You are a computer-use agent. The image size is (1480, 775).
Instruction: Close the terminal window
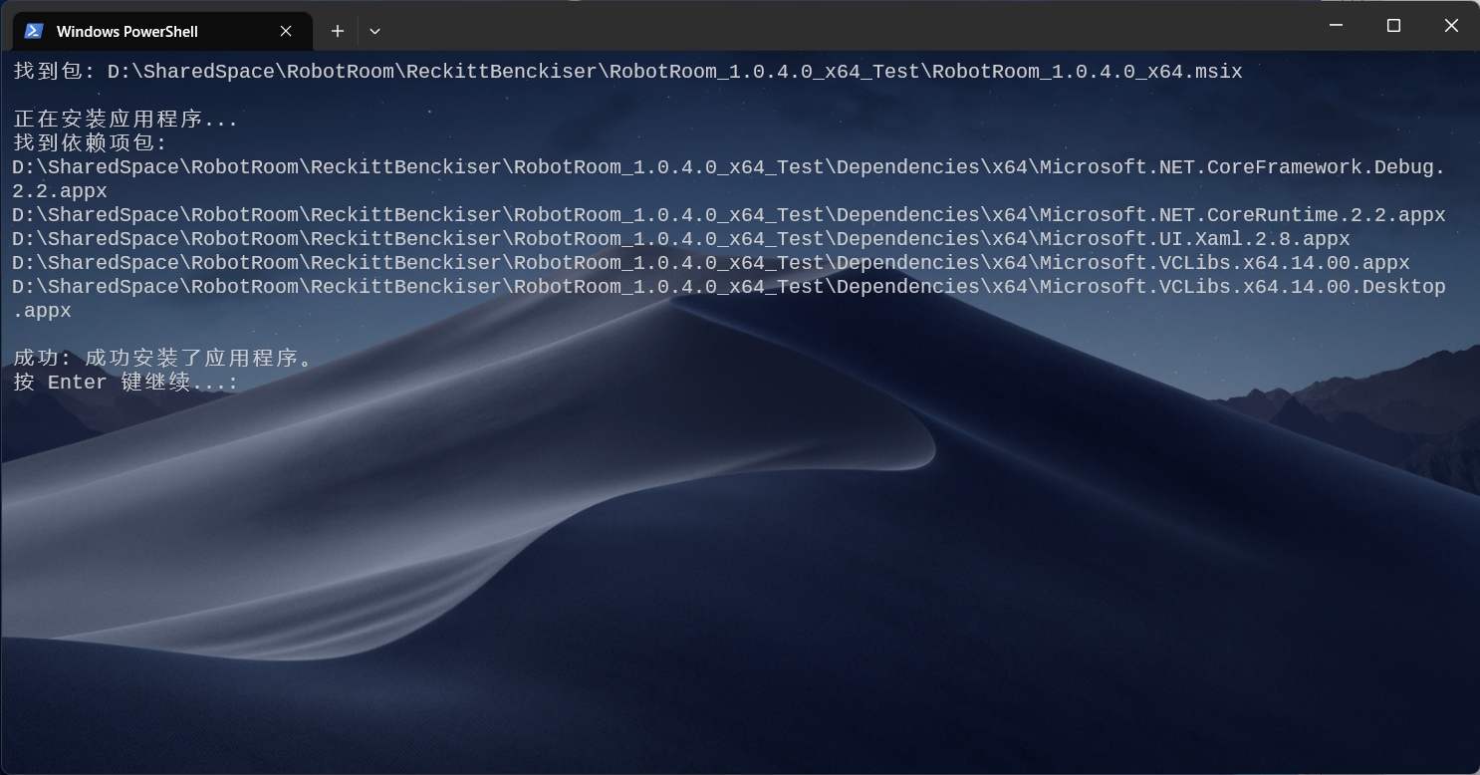[x=1451, y=26]
